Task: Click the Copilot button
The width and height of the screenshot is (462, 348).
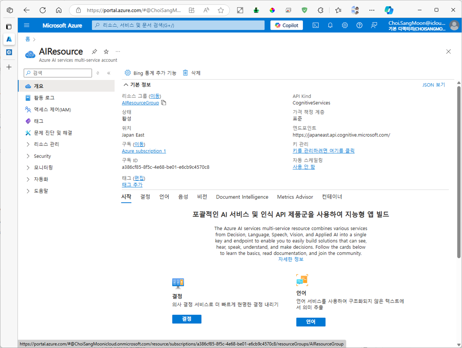Action: 286,25
